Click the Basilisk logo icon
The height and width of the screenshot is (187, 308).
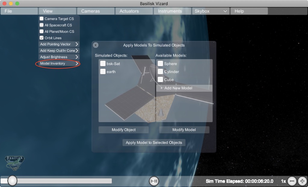[15, 163]
